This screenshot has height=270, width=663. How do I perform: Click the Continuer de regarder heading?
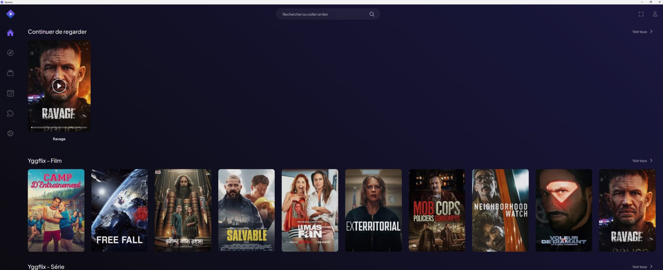57,32
